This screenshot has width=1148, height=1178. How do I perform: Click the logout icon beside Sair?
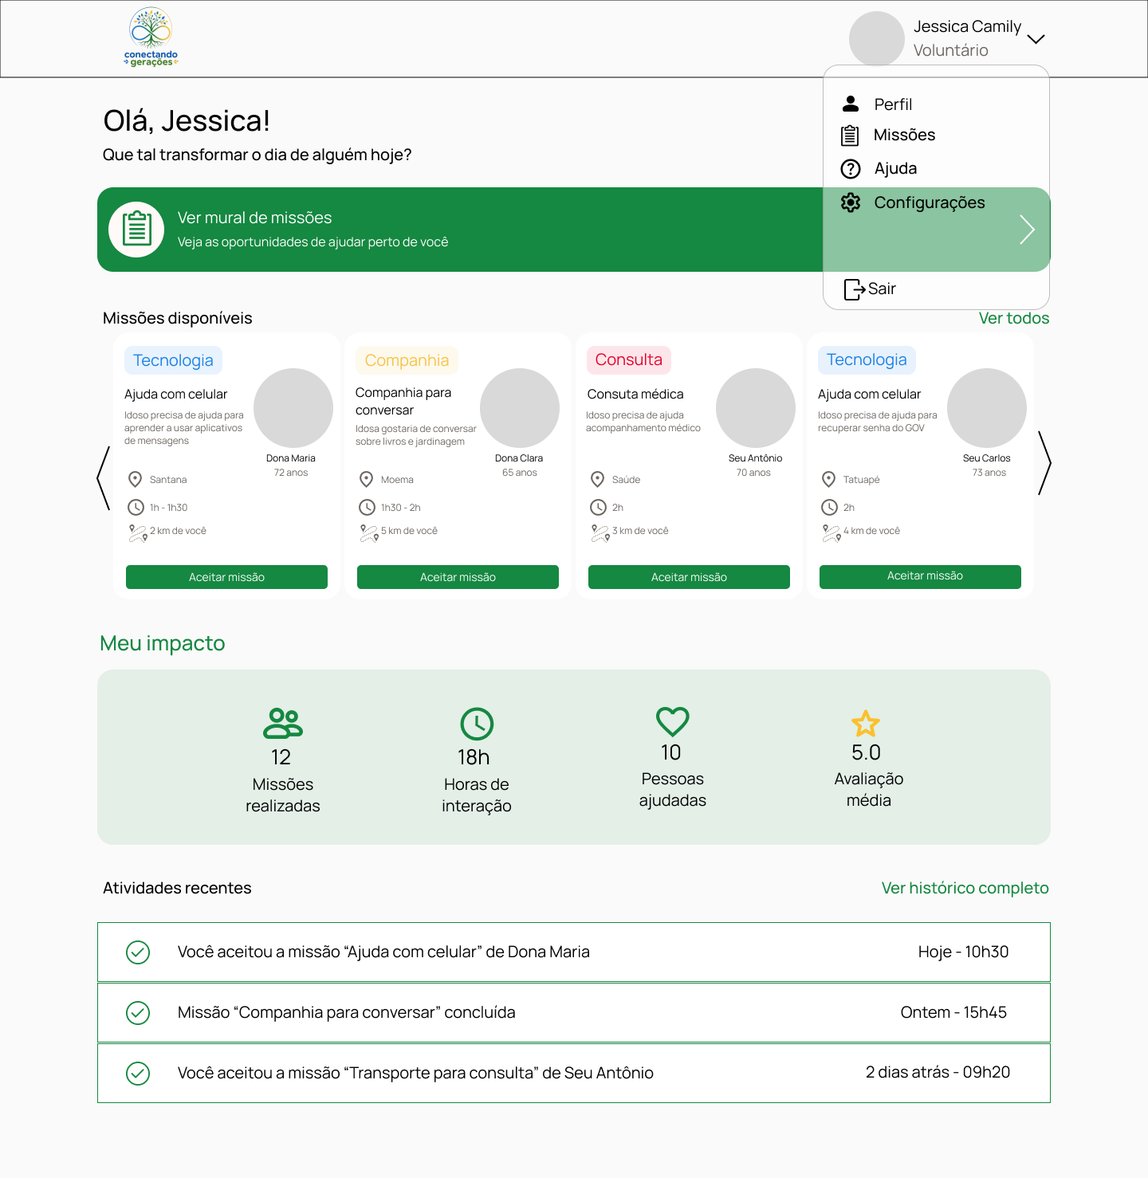(x=855, y=289)
